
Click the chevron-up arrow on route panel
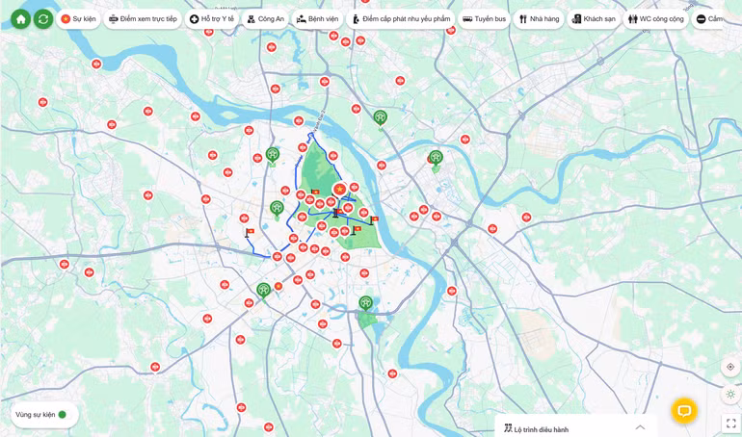click(640, 427)
